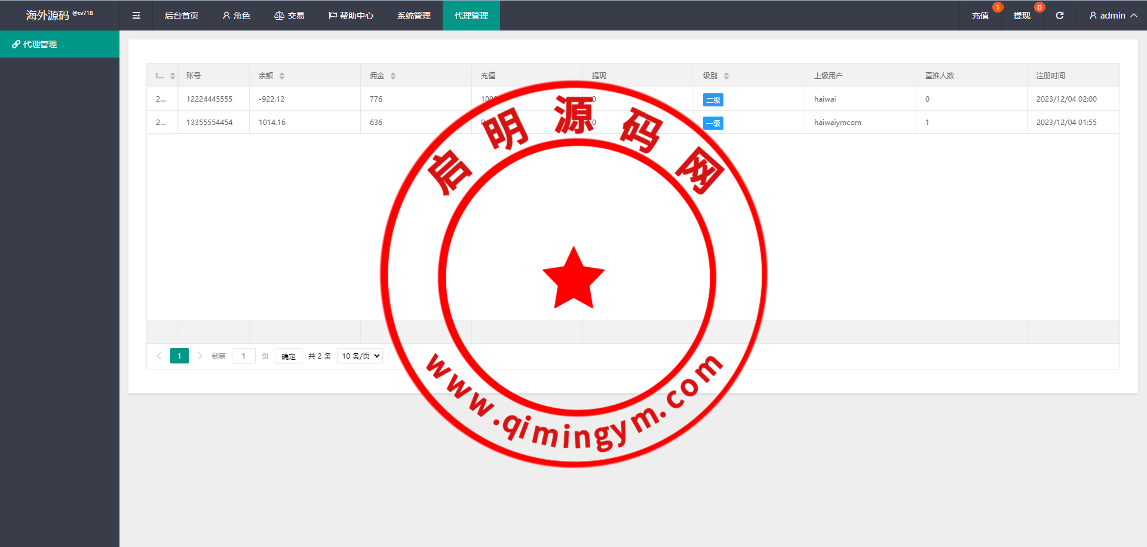Click the 确定 button to jump pages

pyautogui.click(x=288, y=356)
